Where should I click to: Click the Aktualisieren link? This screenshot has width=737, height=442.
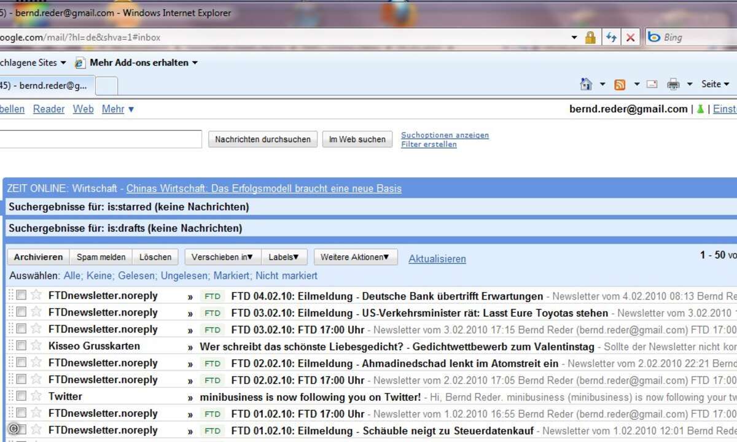click(437, 259)
